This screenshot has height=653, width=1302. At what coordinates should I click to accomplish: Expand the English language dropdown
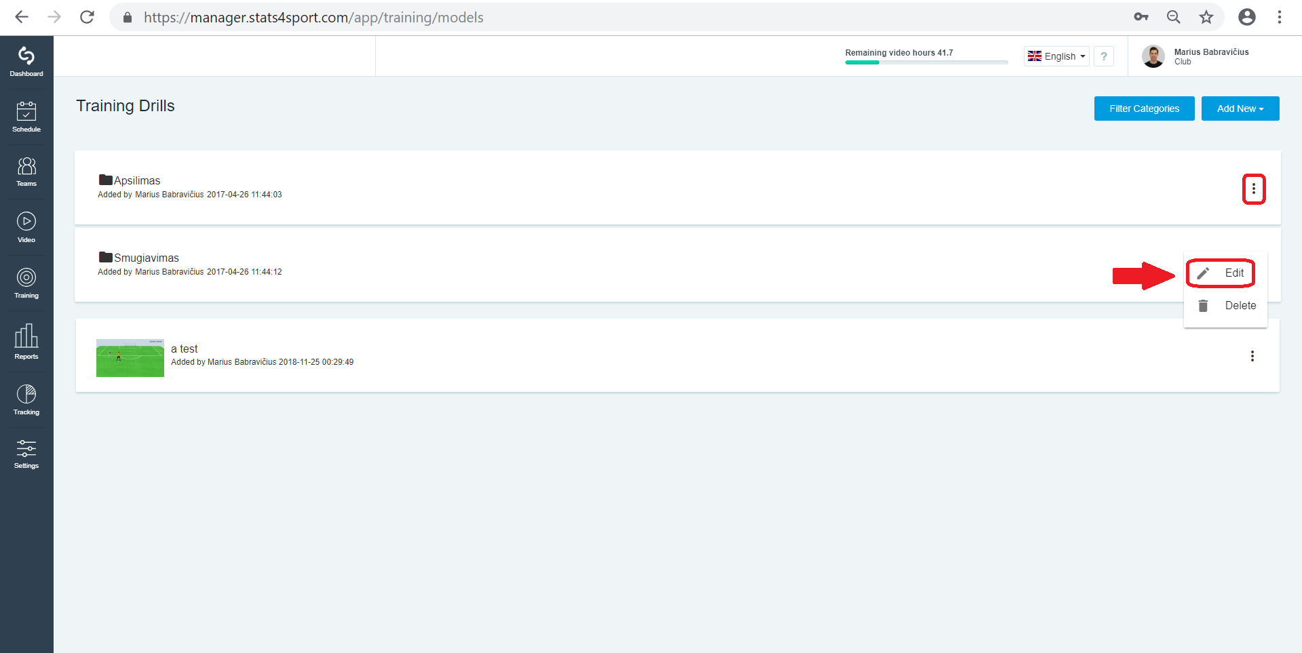pos(1057,56)
